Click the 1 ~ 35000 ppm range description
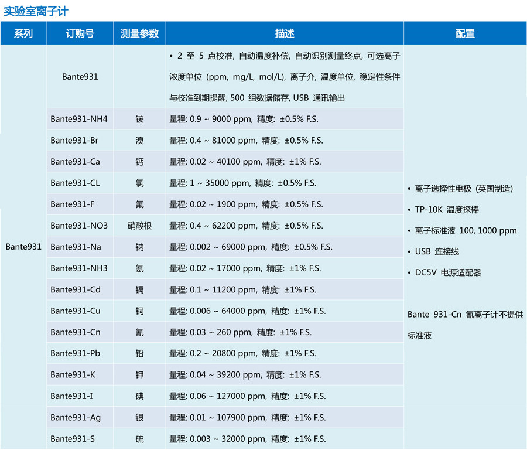Image resolution: width=527 pixels, height=450 pixels. coord(242,183)
